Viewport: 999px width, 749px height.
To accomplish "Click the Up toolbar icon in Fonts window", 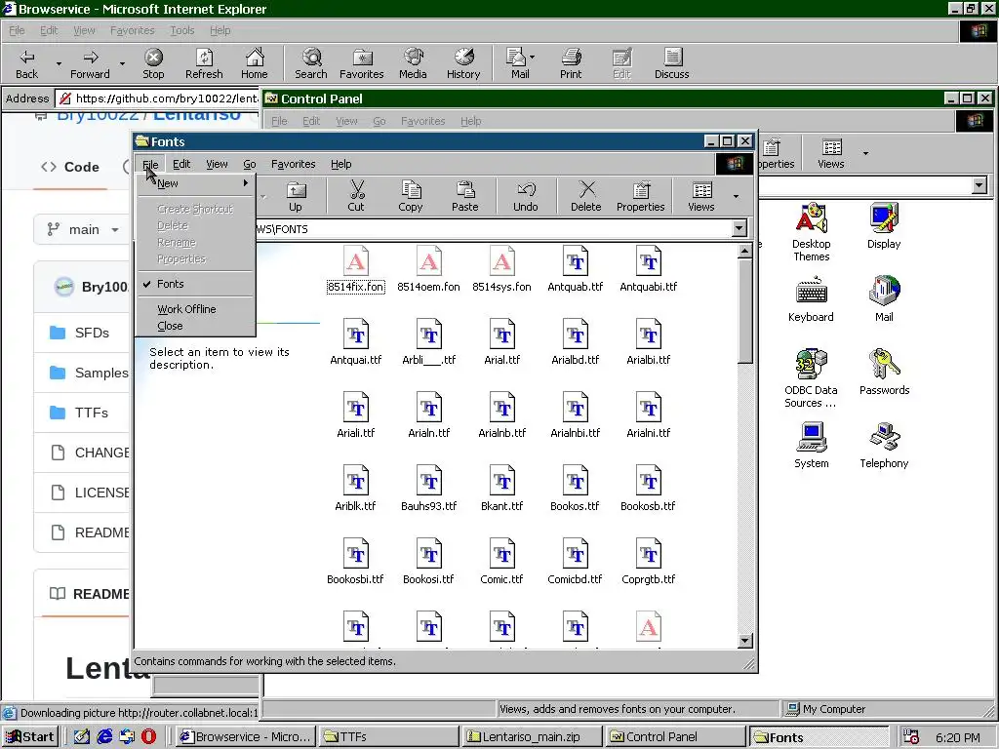I will [296, 196].
